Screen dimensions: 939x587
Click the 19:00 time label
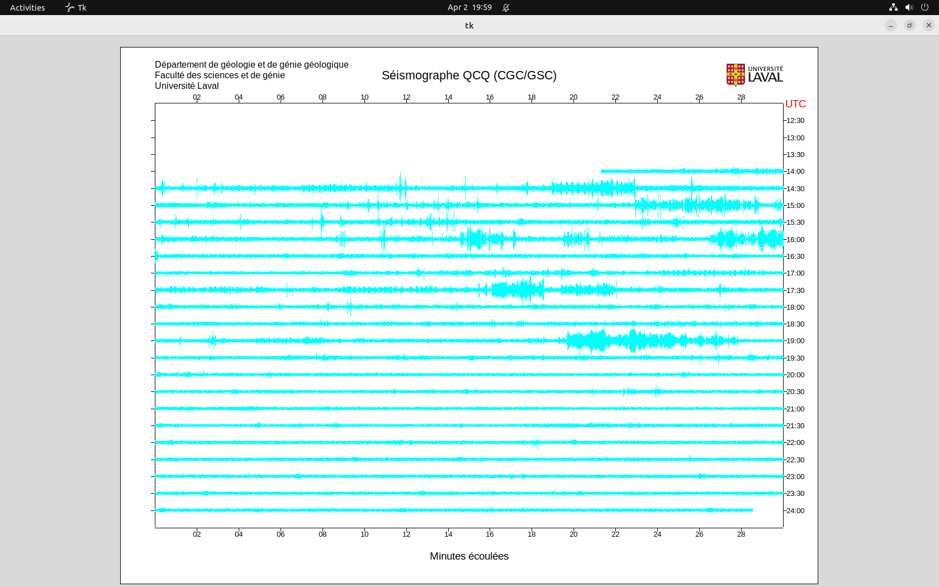coord(795,341)
